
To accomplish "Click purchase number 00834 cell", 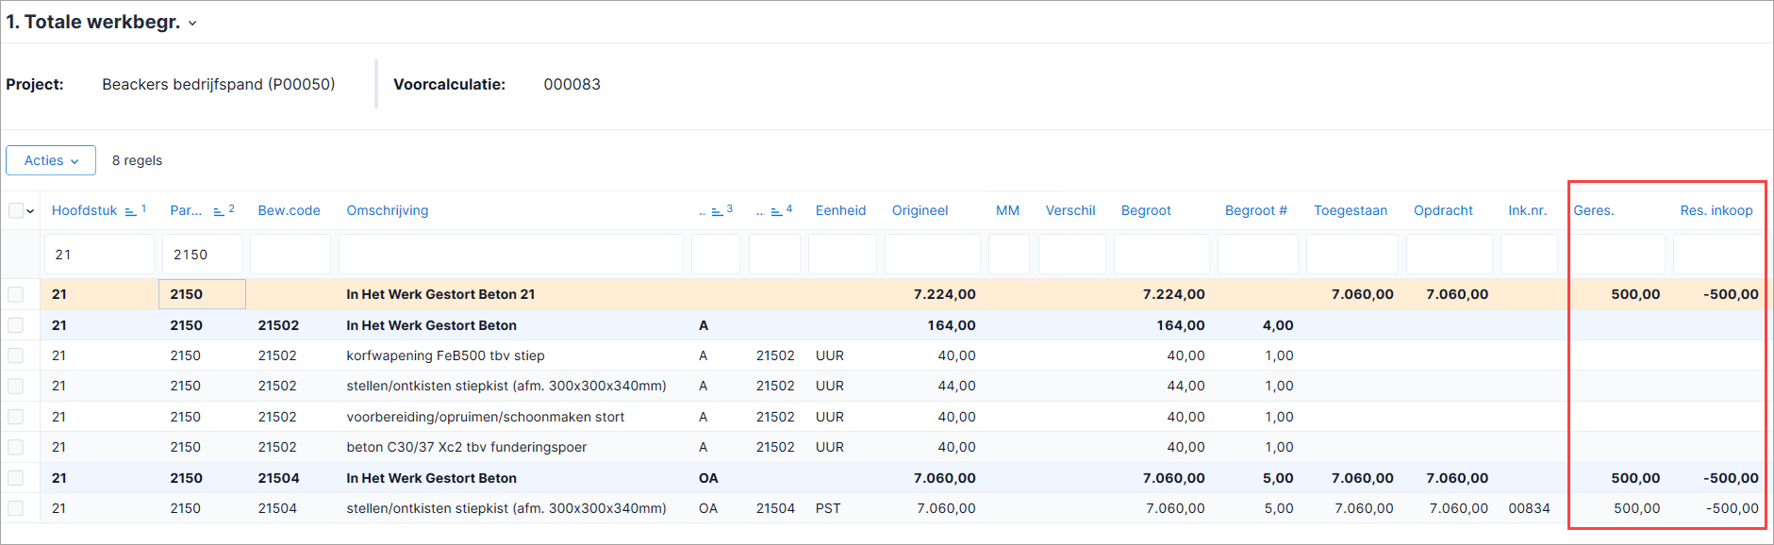I will point(1529,508).
